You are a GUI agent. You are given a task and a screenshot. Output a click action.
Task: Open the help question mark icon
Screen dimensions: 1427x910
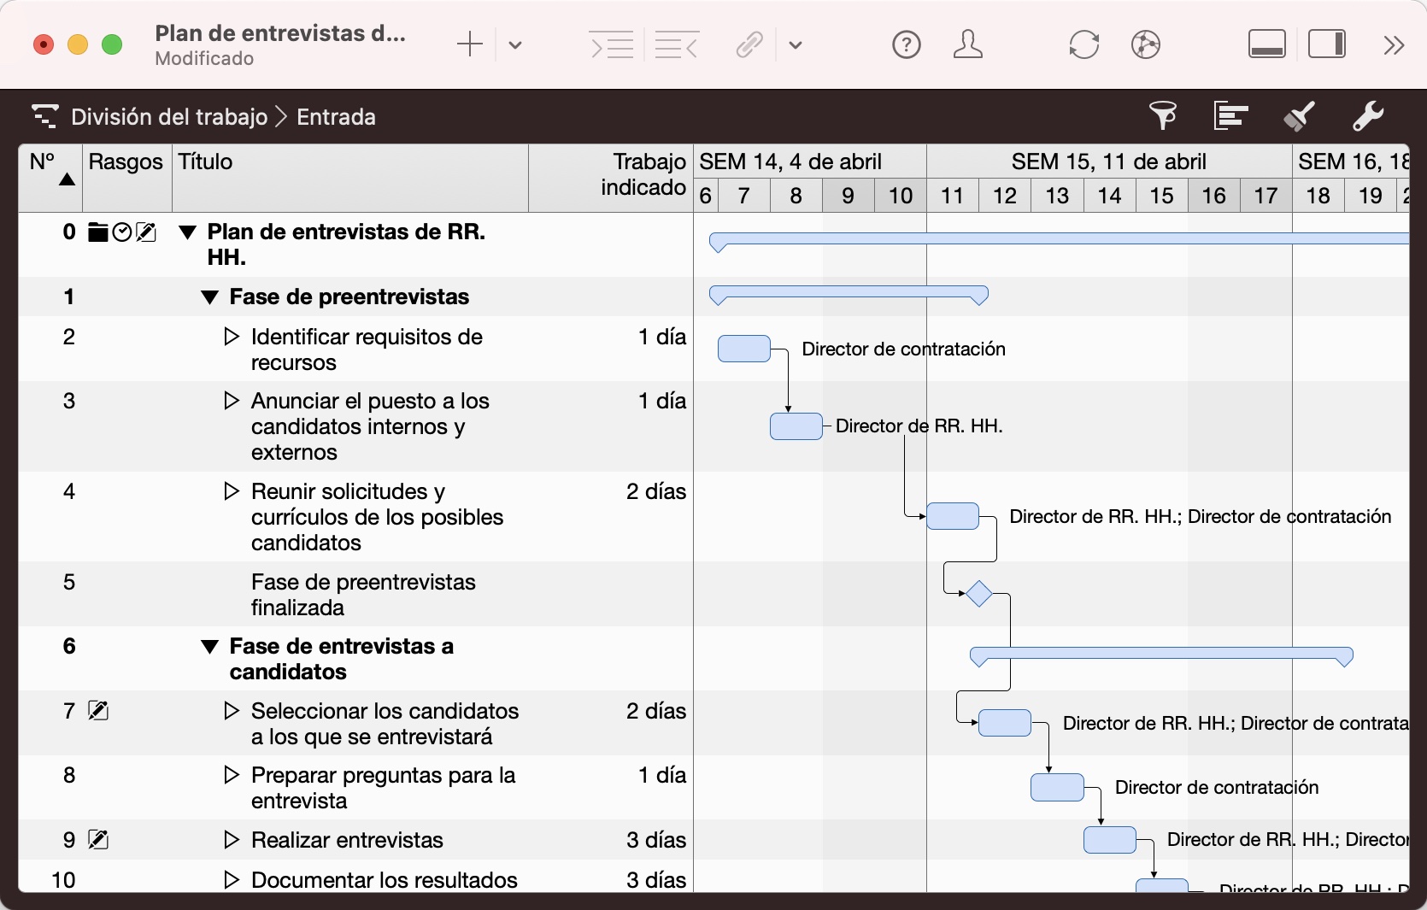click(x=906, y=44)
